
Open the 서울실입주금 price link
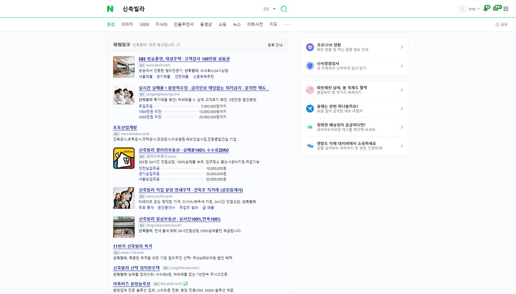click(149, 179)
